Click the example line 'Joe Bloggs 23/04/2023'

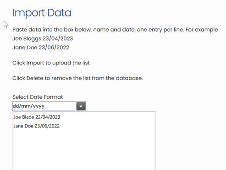(43, 38)
